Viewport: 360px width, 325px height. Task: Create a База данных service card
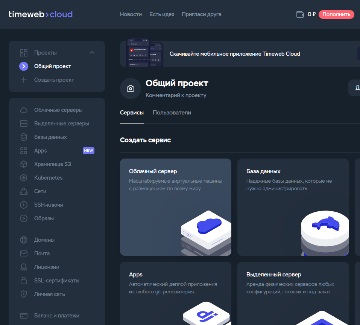[x=293, y=207]
